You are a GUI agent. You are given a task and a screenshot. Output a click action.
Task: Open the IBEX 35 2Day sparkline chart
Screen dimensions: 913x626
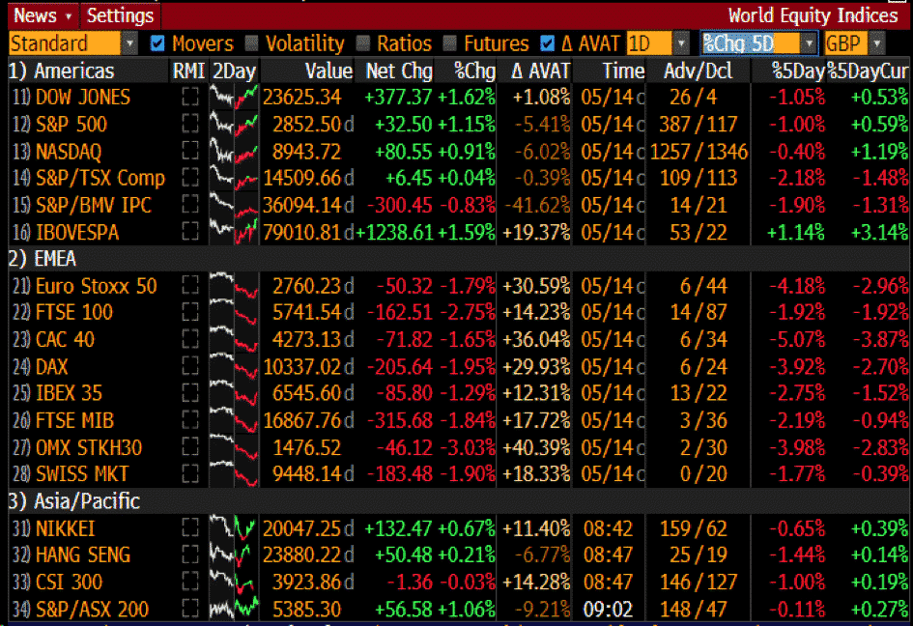click(x=234, y=393)
